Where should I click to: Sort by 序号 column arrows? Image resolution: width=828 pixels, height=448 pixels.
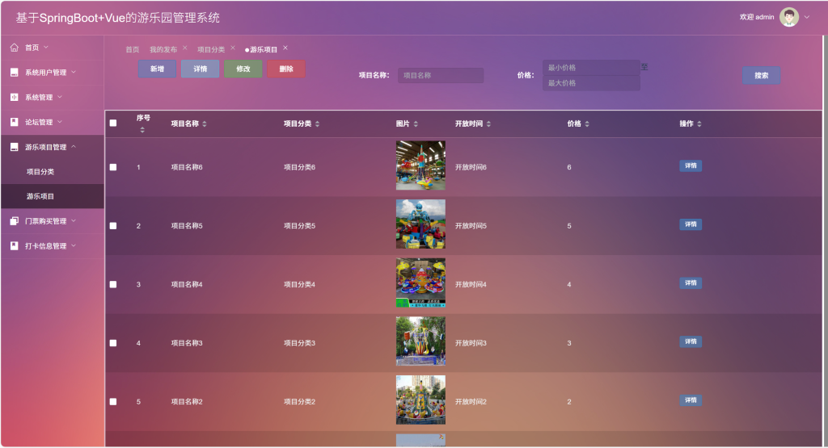pyautogui.click(x=142, y=130)
